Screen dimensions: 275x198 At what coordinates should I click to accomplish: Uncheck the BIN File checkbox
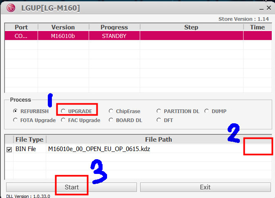click(9, 149)
